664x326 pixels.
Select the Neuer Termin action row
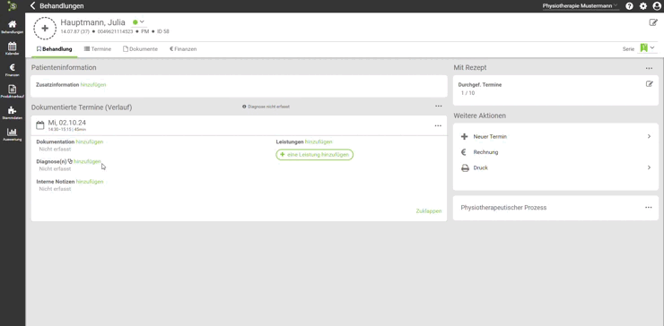click(x=555, y=136)
